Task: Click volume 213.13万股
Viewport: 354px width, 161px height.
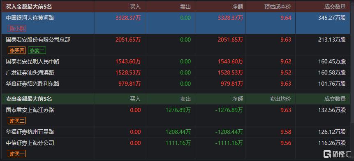Action: 332,40
